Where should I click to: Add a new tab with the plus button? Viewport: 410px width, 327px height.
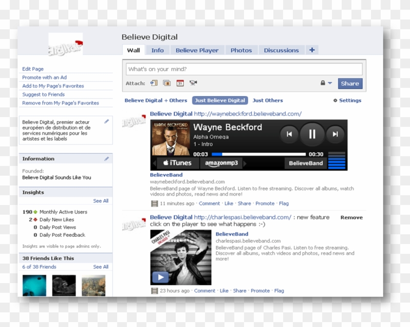(312, 50)
